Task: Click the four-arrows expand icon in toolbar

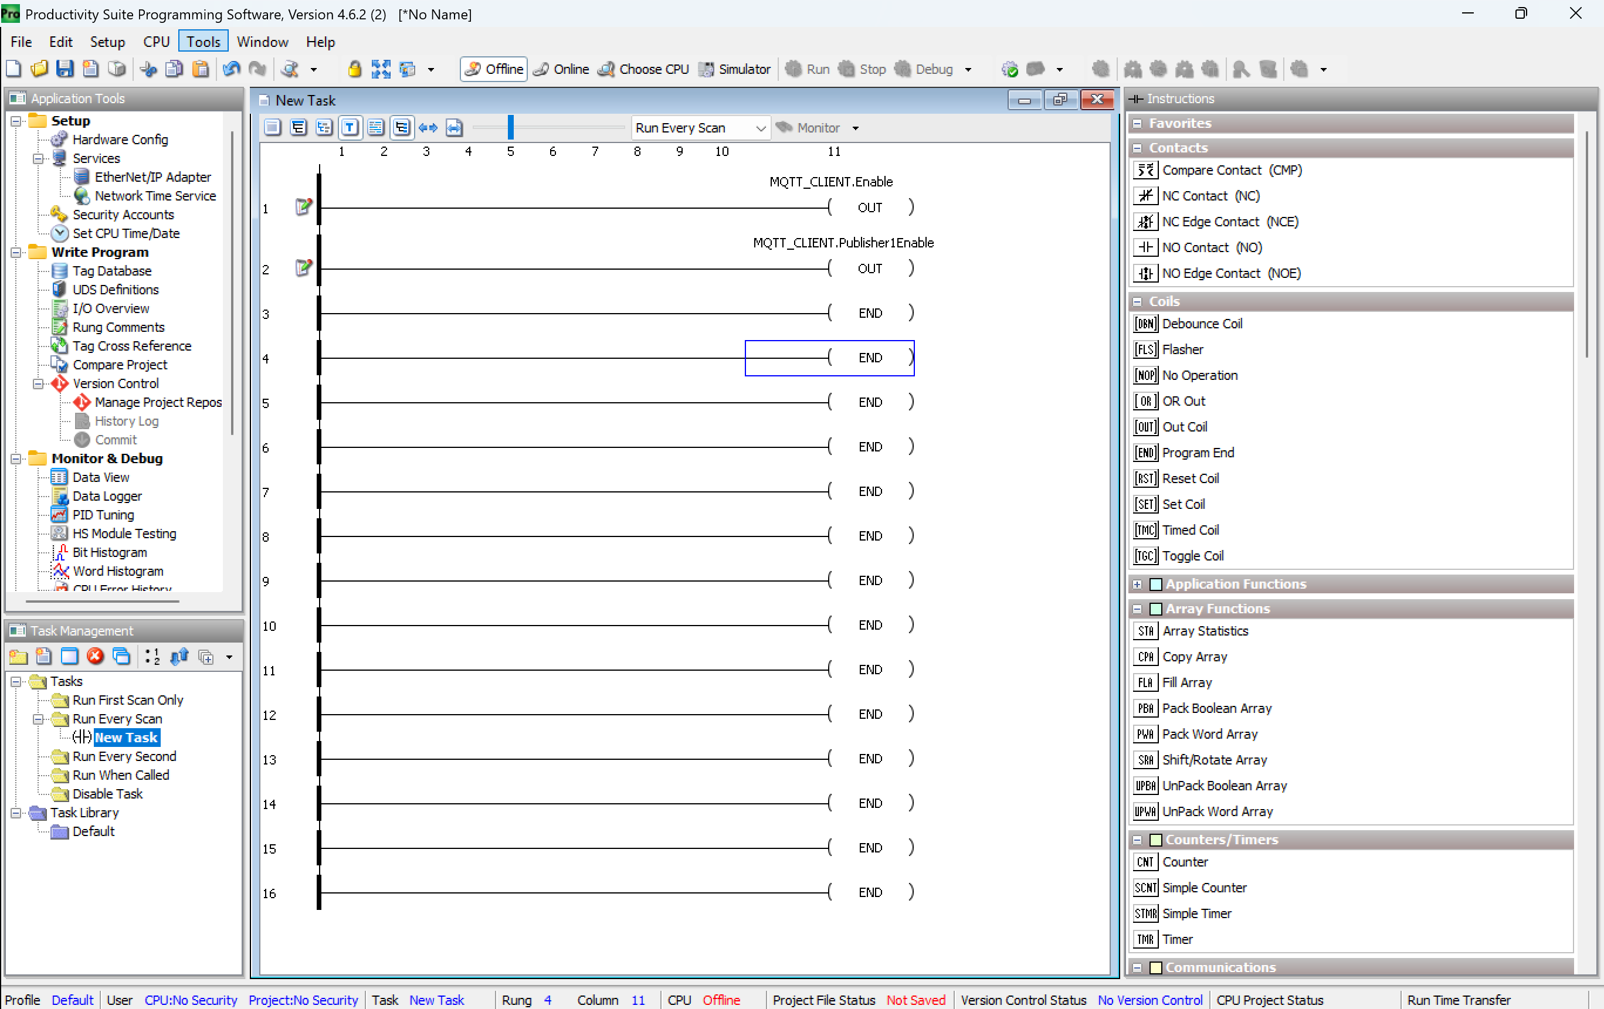Action: (381, 69)
